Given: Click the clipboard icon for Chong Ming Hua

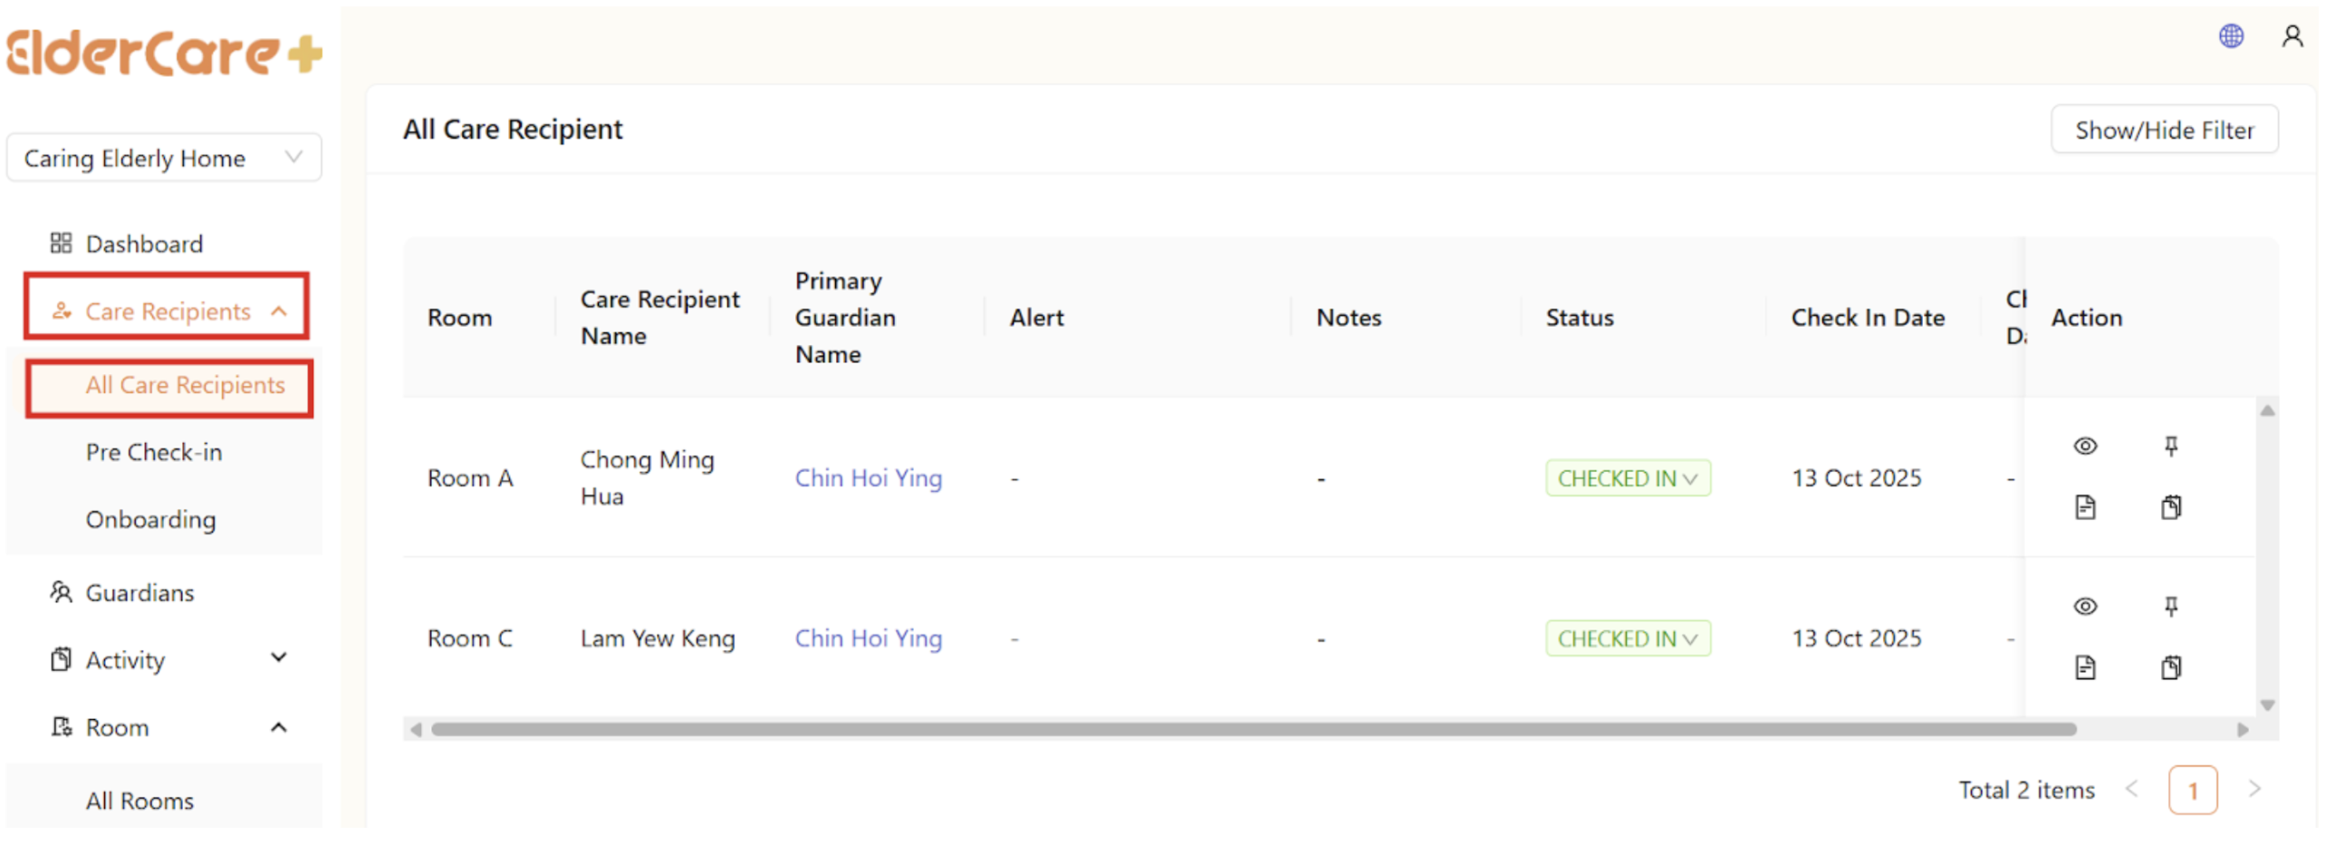Looking at the screenshot, I should [2171, 507].
